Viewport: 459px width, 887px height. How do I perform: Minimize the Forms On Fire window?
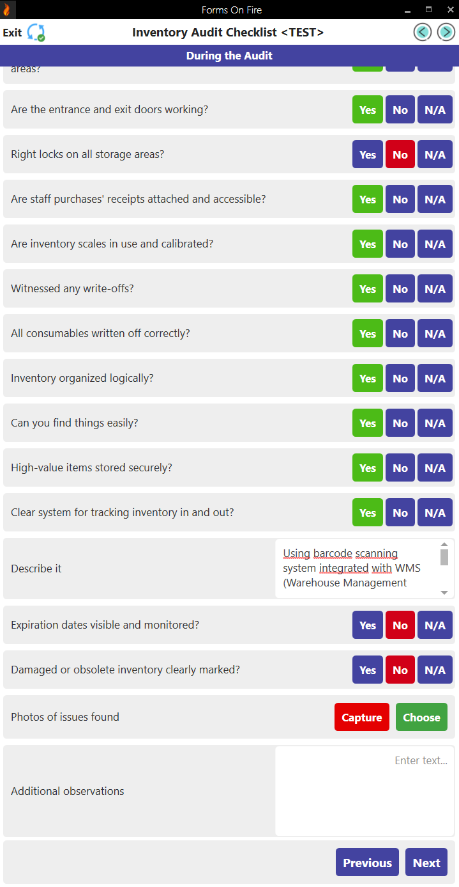tap(407, 10)
